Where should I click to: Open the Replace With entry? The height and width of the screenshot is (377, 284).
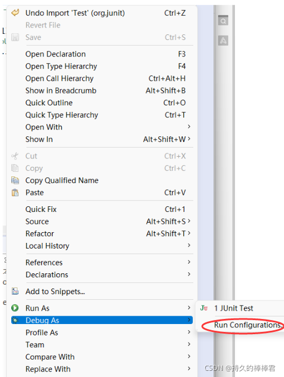click(48, 369)
